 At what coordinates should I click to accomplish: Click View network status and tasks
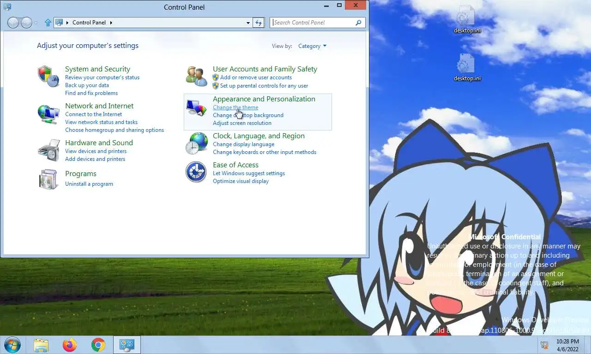pos(101,122)
